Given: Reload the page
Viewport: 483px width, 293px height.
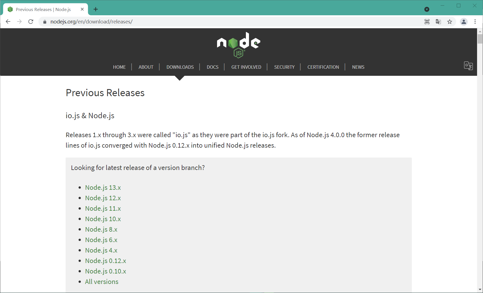Looking at the screenshot, I should click(31, 21).
